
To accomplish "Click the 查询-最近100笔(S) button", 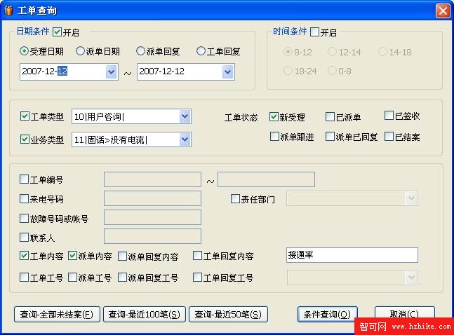I will coord(144,315).
